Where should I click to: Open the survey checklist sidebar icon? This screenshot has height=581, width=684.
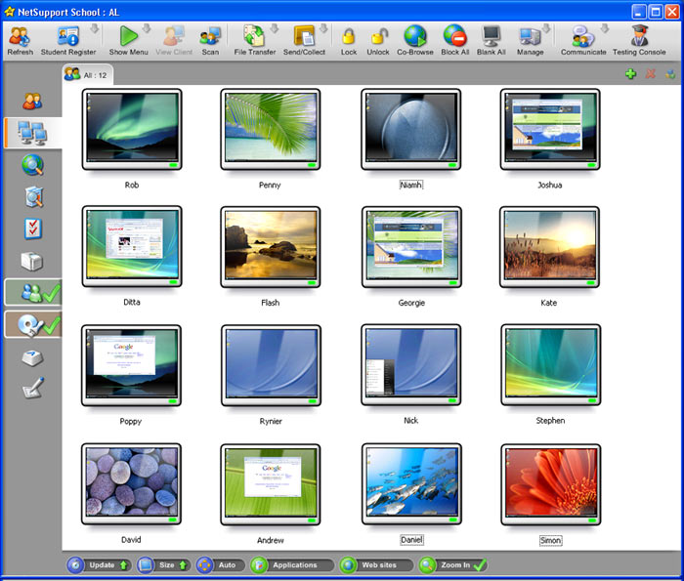point(32,228)
